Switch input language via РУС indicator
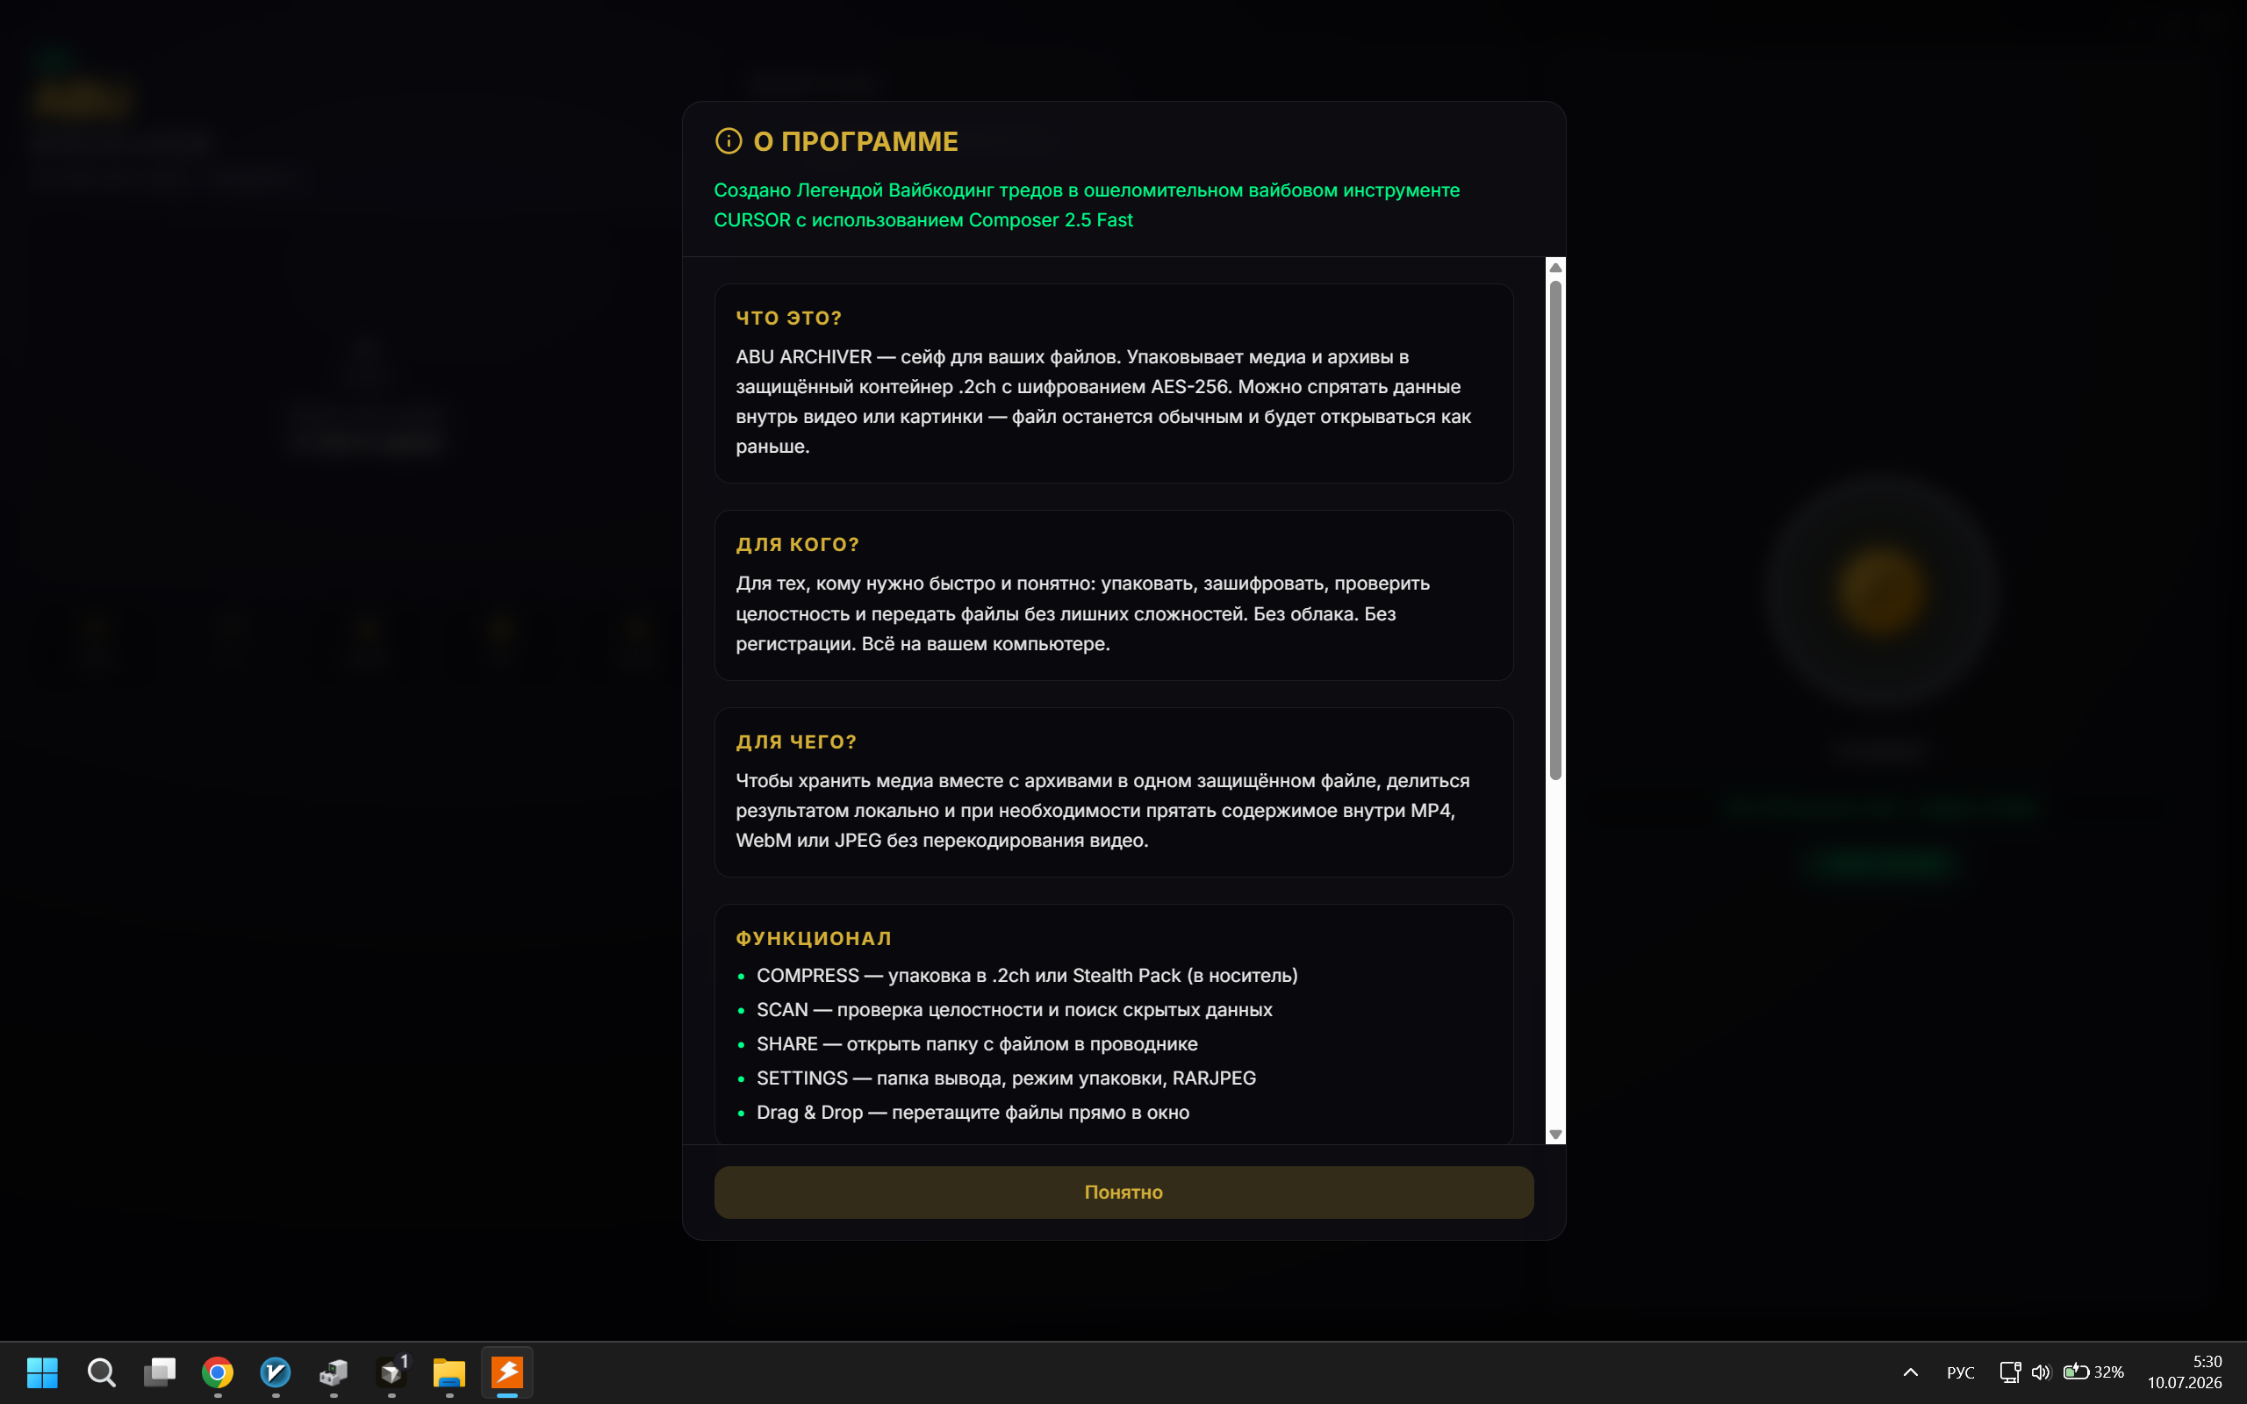This screenshot has height=1404, width=2247. click(x=1960, y=1372)
